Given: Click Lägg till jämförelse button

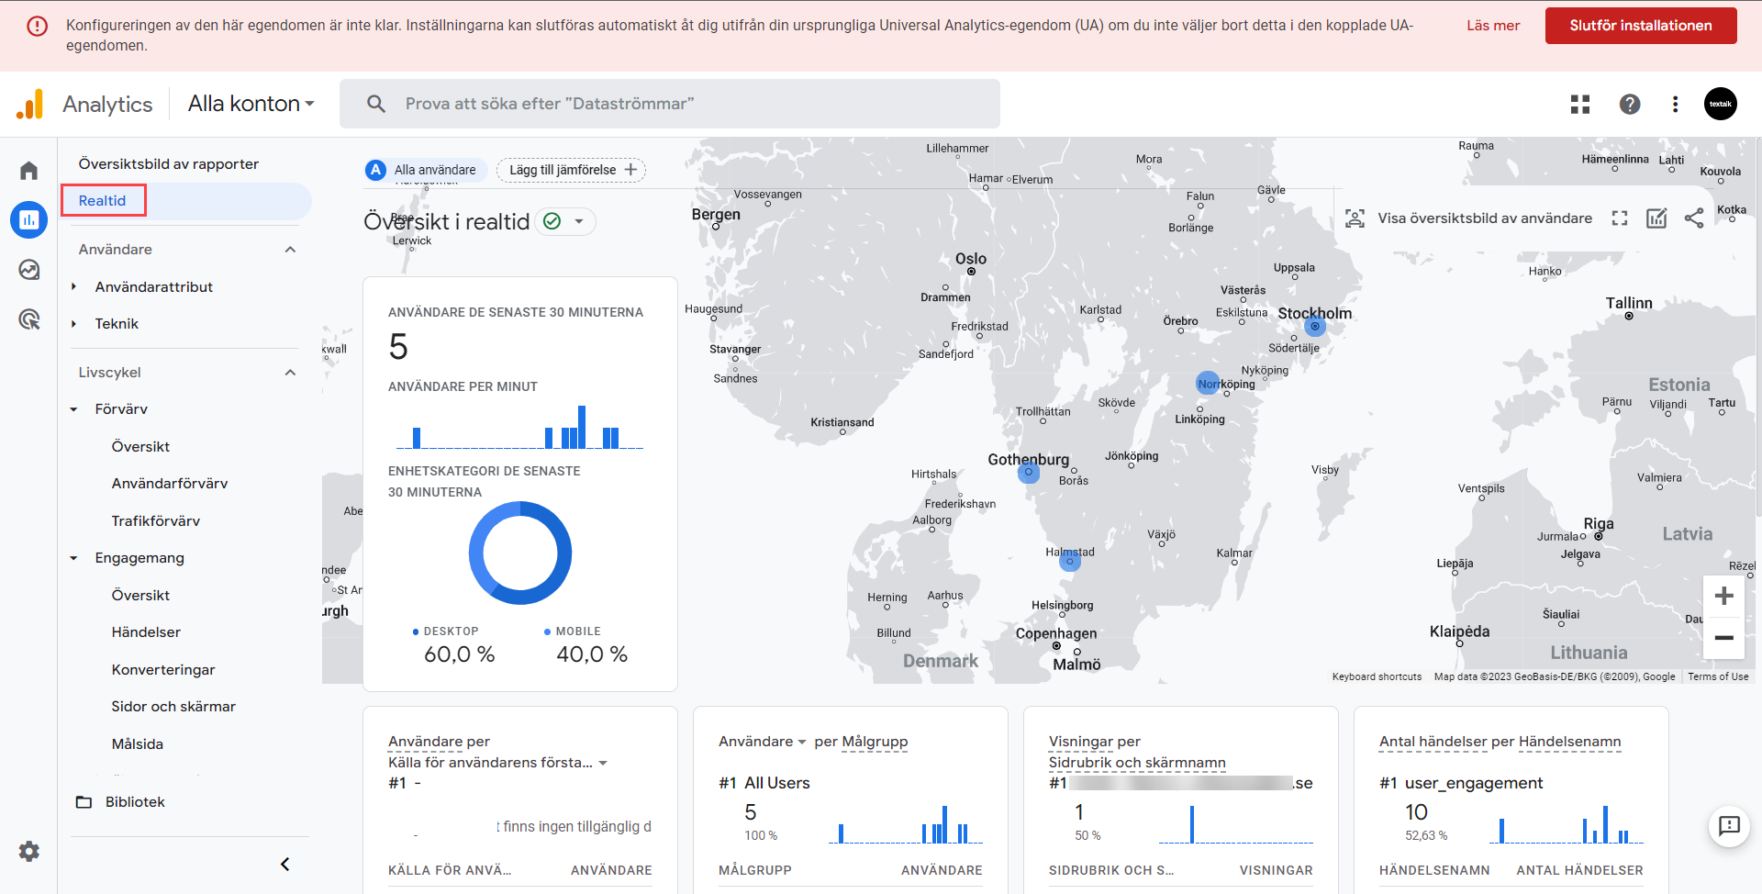Looking at the screenshot, I should 571,170.
